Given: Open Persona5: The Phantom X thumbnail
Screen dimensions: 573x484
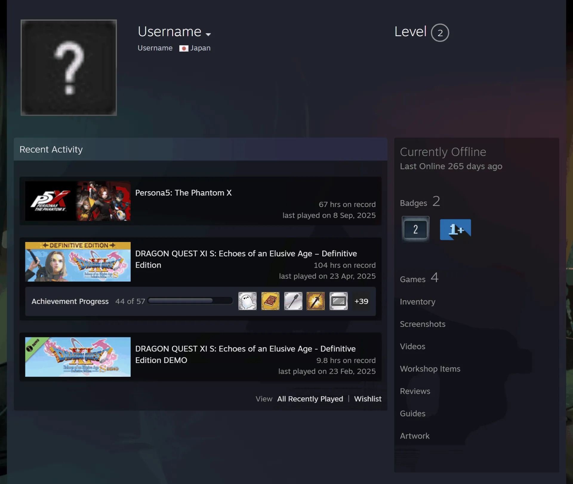Looking at the screenshot, I should point(78,201).
